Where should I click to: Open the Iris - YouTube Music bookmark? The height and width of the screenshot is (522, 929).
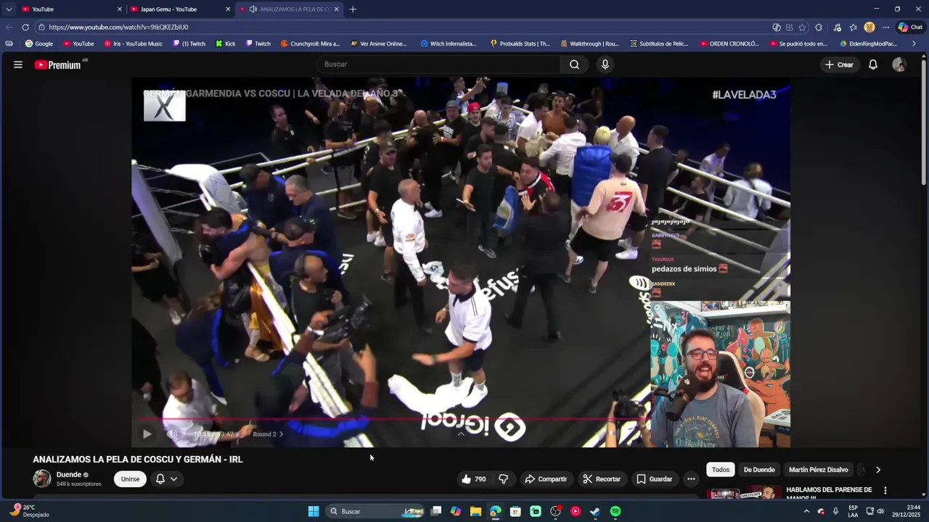coord(134,43)
